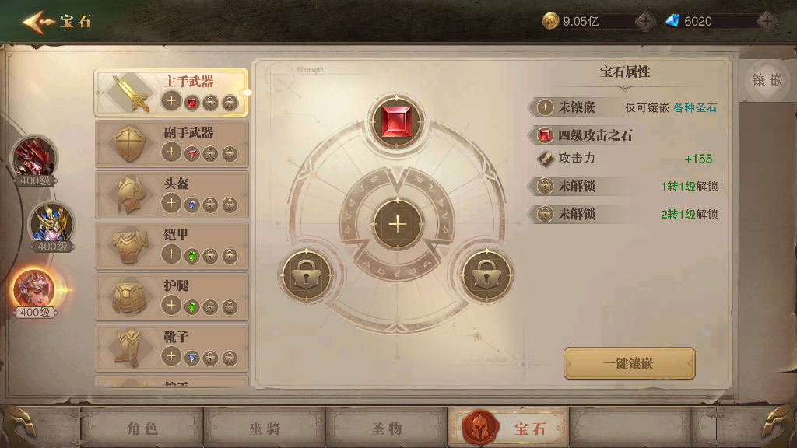
Task: Tap the plus socket under 护腿
Action: (x=171, y=305)
